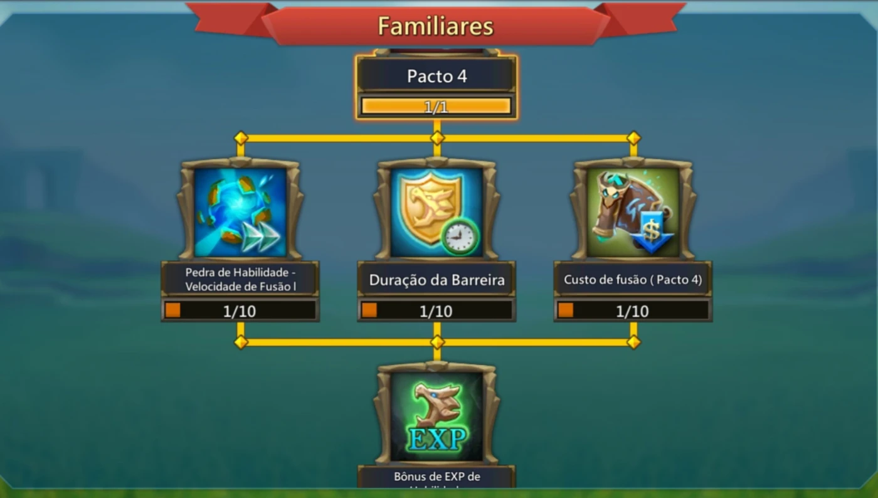Click the fast-forward arrows on the fusion icon
This screenshot has height=498, width=878.
click(x=261, y=237)
